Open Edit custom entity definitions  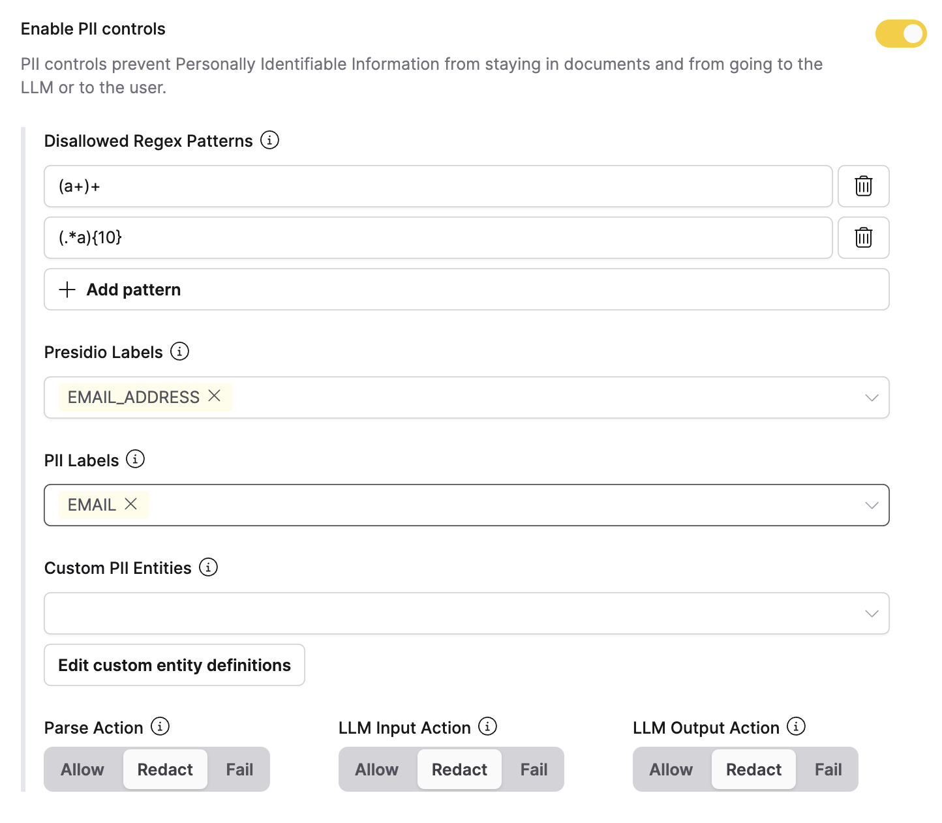click(x=174, y=665)
